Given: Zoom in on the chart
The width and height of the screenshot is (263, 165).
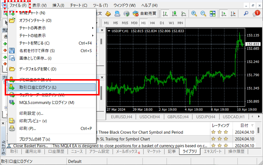Looking at the screenshot, I should (x=194, y=13).
